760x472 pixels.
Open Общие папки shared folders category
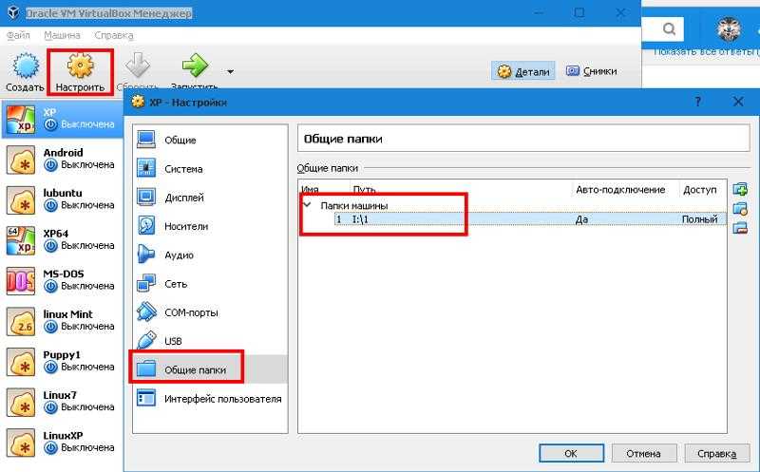coord(210,369)
